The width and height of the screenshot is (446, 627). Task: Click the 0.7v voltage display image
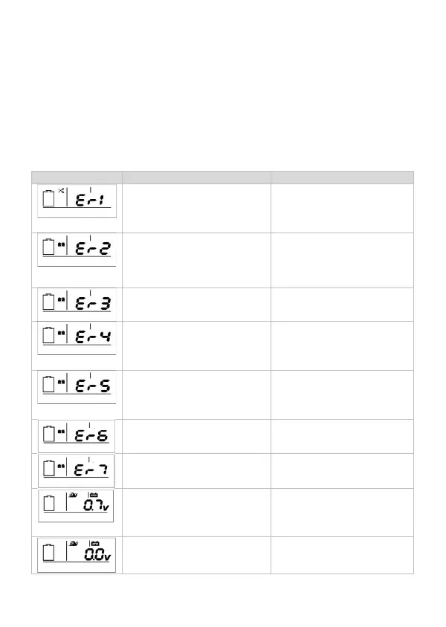point(77,506)
